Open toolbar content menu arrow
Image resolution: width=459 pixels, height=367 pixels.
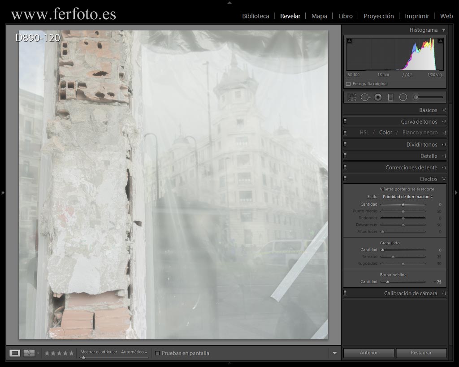(x=334, y=353)
